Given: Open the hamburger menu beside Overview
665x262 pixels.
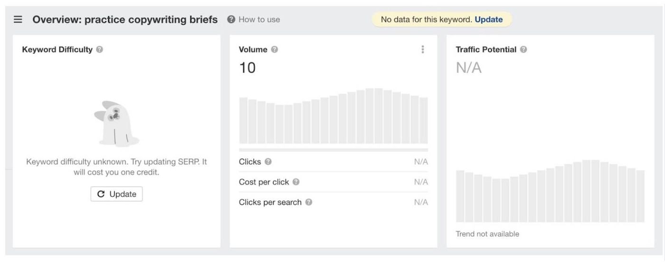Looking at the screenshot, I should point(18,19).
